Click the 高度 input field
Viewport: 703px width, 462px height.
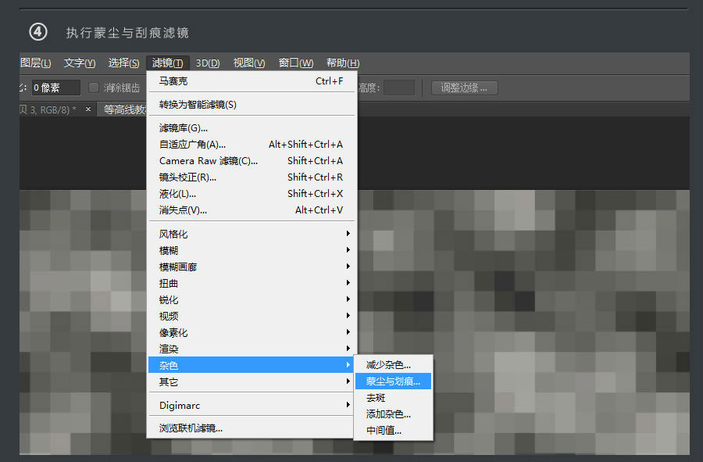click(x=399, y=88)
